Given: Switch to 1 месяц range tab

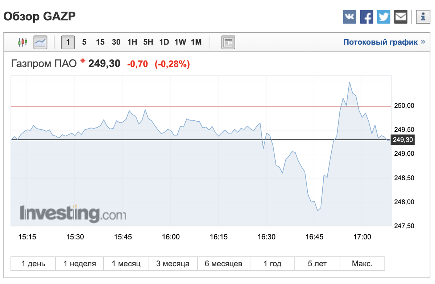Looking at the screenshot, I should (126, 264).
